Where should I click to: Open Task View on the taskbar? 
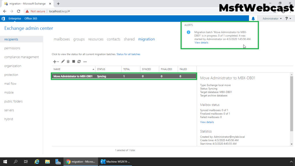pos(26,162)
